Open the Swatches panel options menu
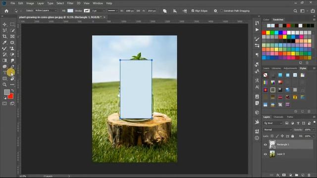Image resolution: width=317 pixels, height=178 pixels. coord(314,20)
